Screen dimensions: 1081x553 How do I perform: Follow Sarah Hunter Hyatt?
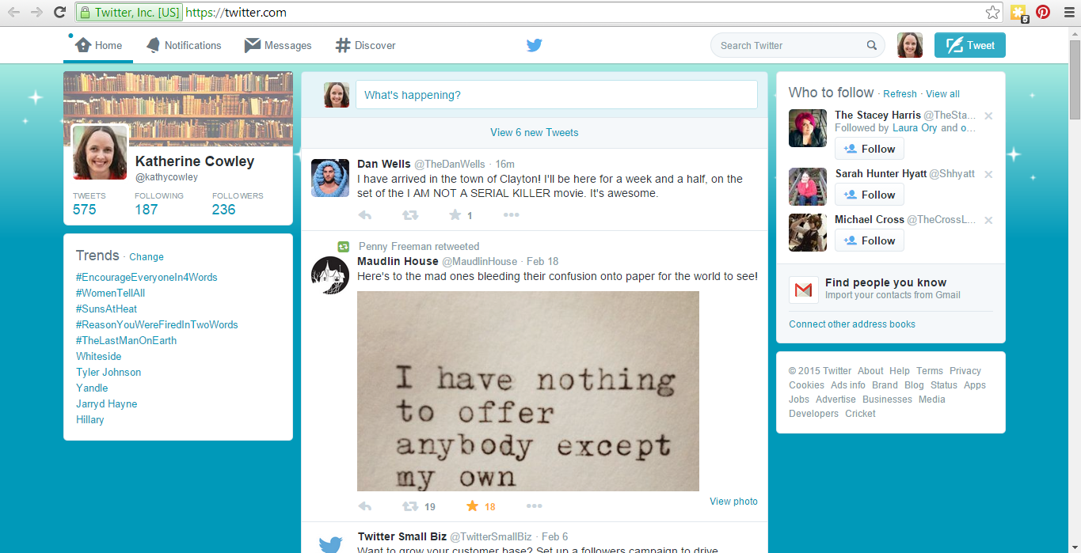(x=870, y=195)
